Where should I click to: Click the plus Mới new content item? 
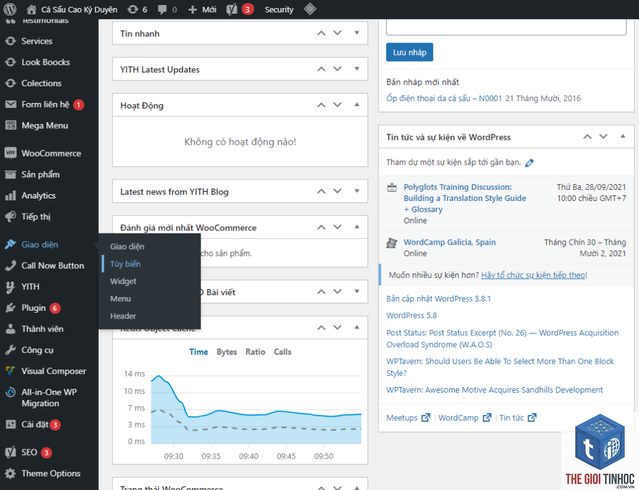202,9
